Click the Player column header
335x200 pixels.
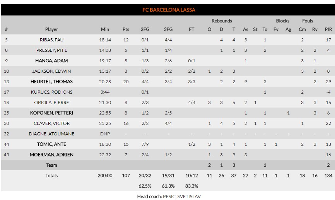[51, 29]
